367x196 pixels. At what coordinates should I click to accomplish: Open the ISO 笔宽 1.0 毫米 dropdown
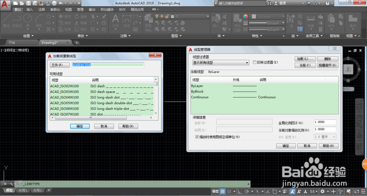pyautogui.click(x=325, y=137)
